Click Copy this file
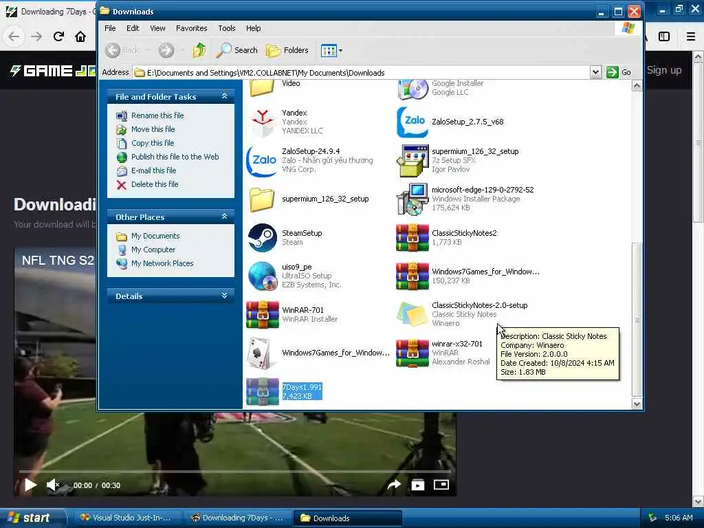This screenshot has height=528, width=704. tap(153, 143)
